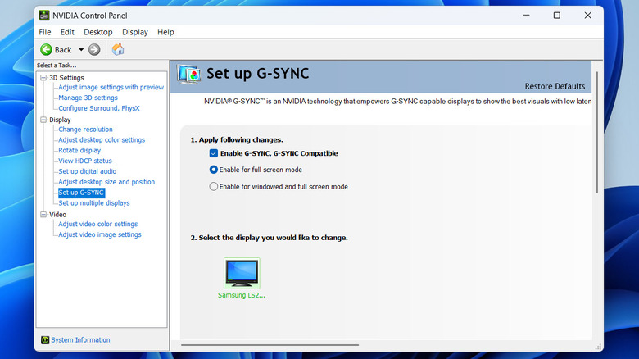Open the Desktop menu
This screenshot has width=639, height=359.
pyautogui.click(x=98, y=32)
